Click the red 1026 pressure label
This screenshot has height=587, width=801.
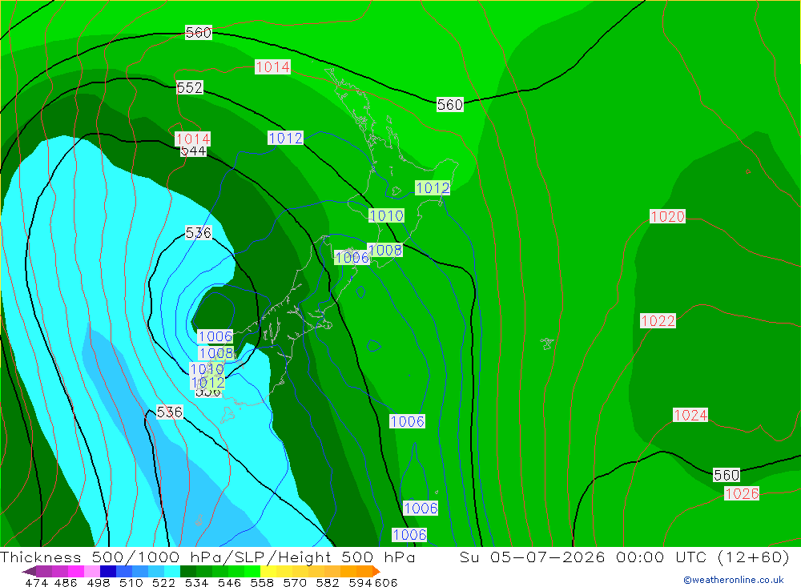[x=742, y=493]
